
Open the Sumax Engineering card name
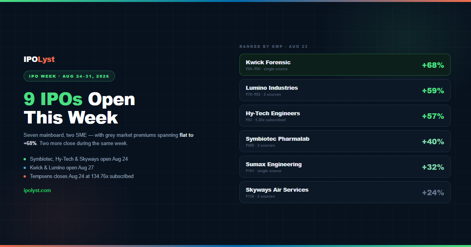pyautogui.click(x=274, y=164)
